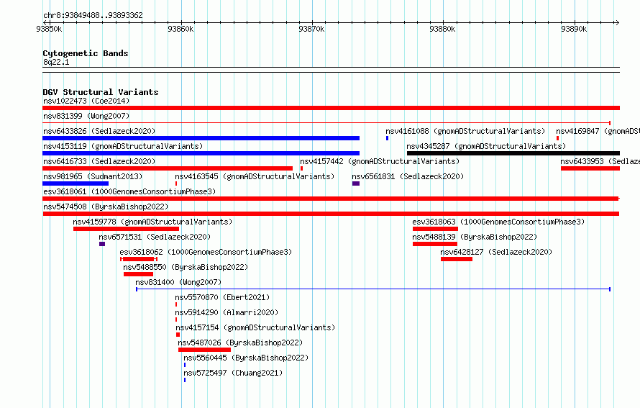This screenshot has height=408, width=640.
Task: Click the 93880k ruler label
Action: (x=442, y=29)
